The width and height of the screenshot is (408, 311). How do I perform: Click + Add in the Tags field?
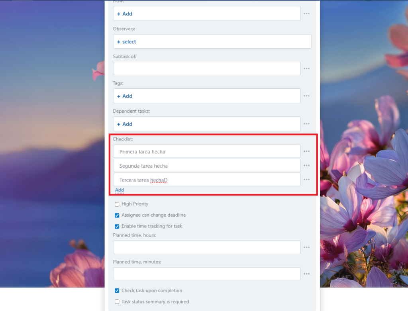coord(125,96)
